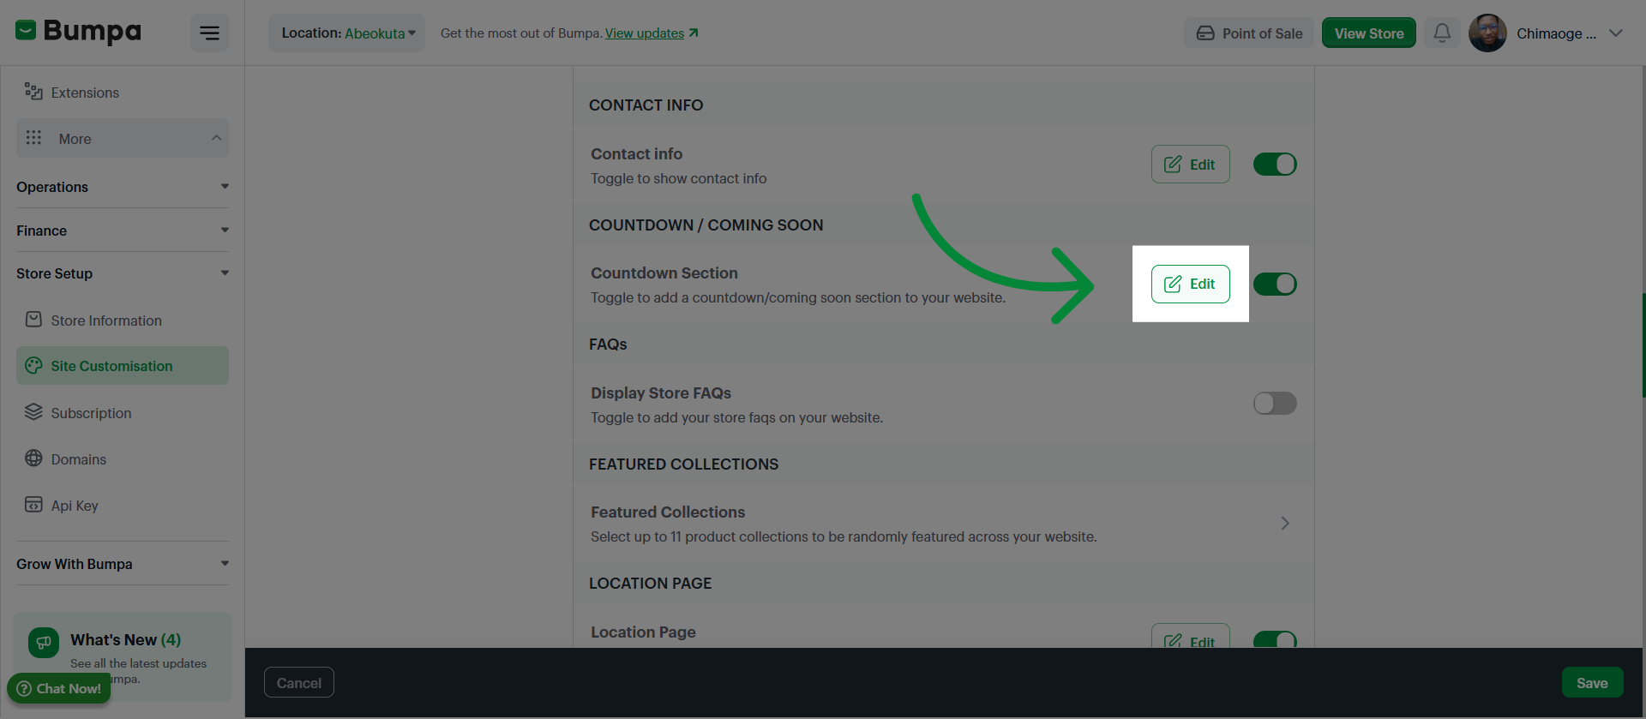The height and width of the screenshot is (719, 1646).
Task: Click the Chat Now! button
Action: coord(59,688)
